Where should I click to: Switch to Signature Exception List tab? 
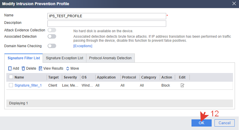pos(65,58)
